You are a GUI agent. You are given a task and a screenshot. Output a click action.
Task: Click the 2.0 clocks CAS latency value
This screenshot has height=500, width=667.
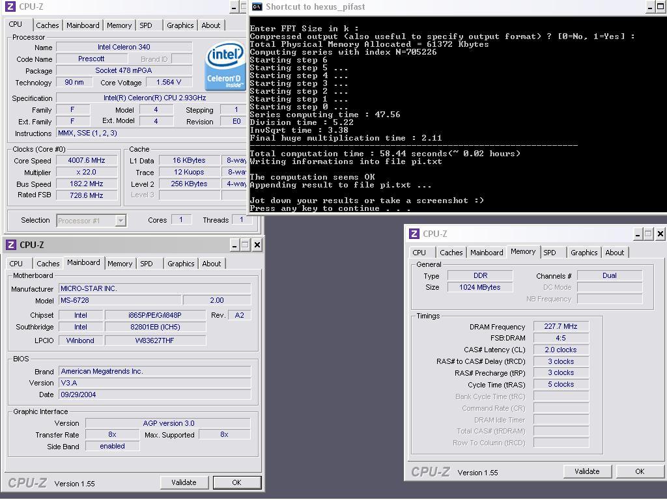(561, 350)
